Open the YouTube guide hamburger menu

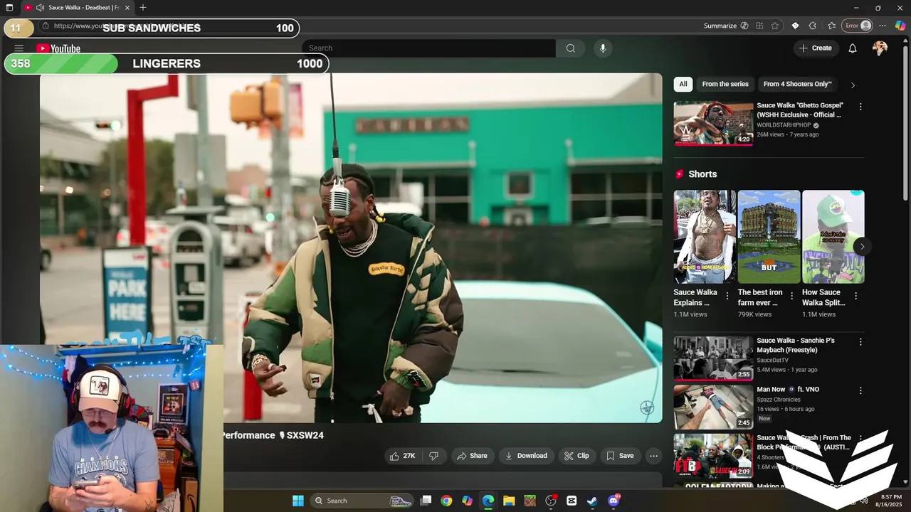click(19, 48)
